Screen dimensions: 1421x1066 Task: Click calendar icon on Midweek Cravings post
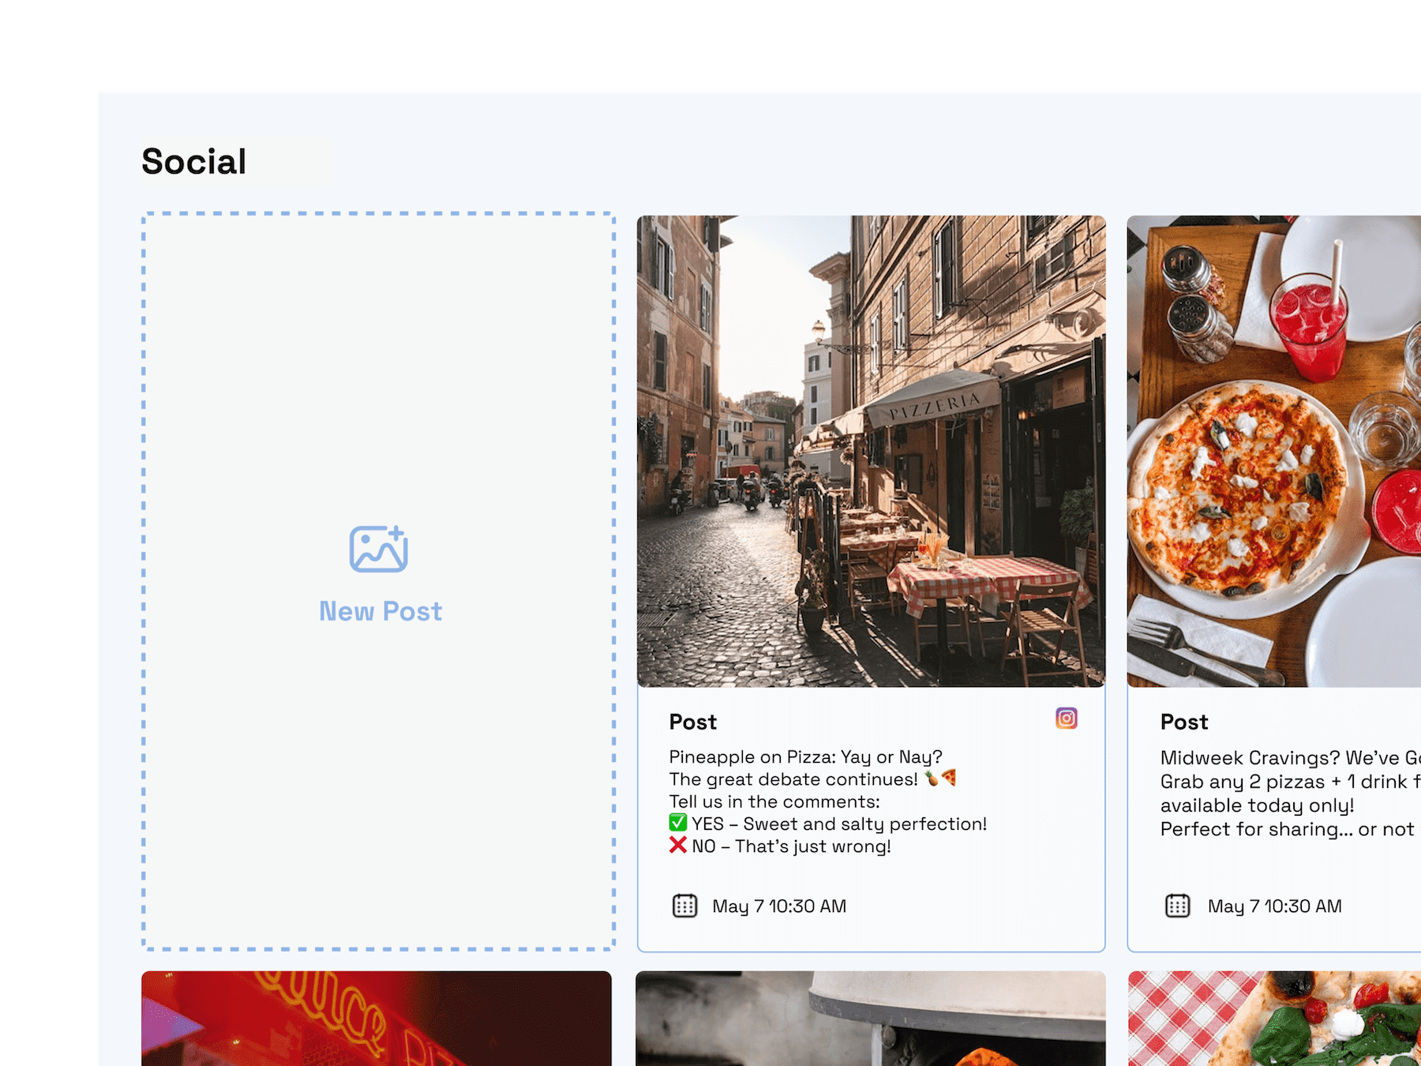tap(1178, 906)
